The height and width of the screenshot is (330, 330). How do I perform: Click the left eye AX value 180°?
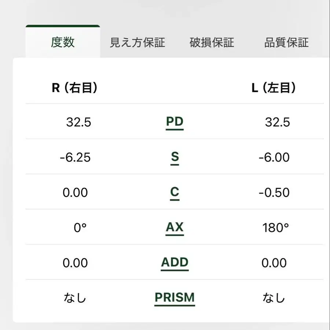(x=276, y=228)
